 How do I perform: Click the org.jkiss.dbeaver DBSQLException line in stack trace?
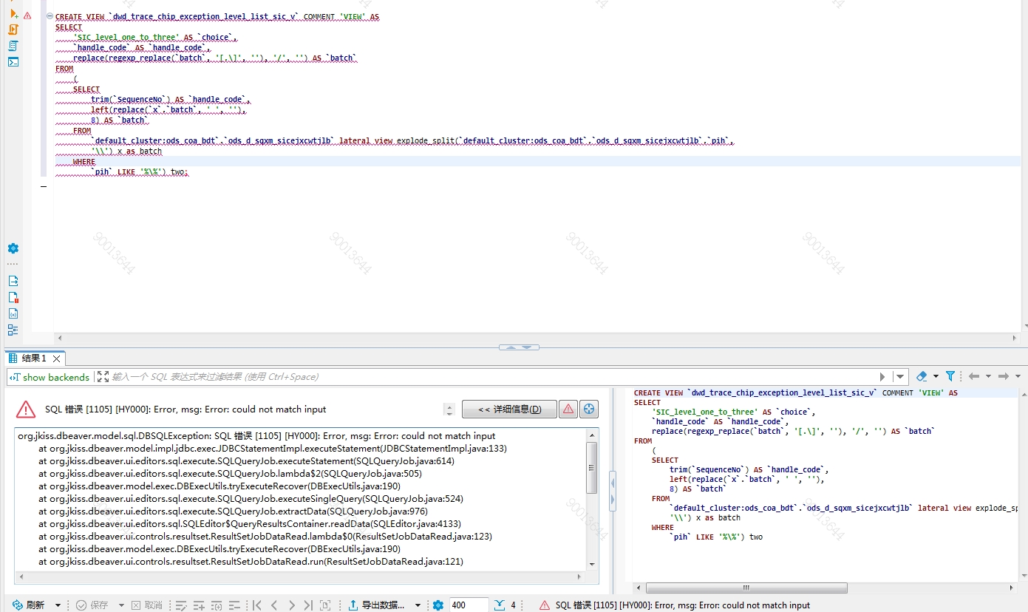[256, 435]
